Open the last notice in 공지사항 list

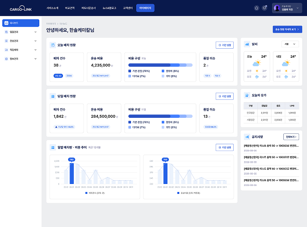click(x=271, y=183)
